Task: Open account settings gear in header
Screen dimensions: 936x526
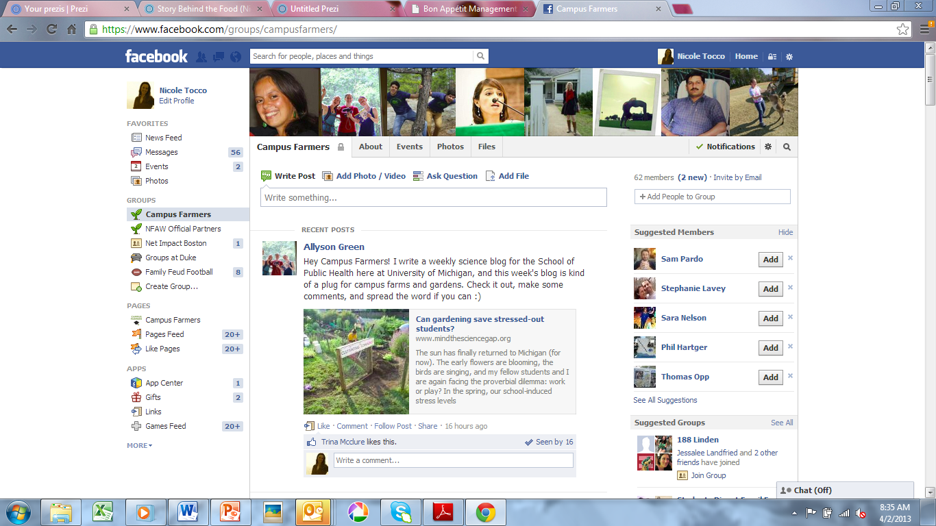Action: point(789,57)
